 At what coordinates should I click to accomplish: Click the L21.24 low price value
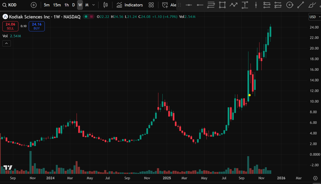point(131,17)
